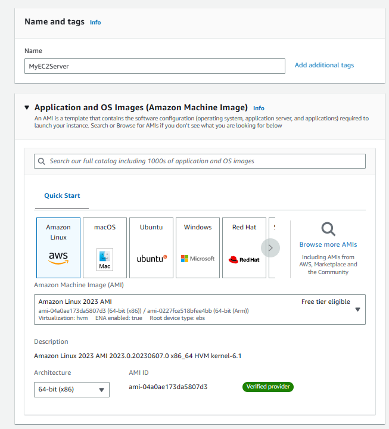
Task: Show next AMI tiles with arrow button
Action: (270, 248)
